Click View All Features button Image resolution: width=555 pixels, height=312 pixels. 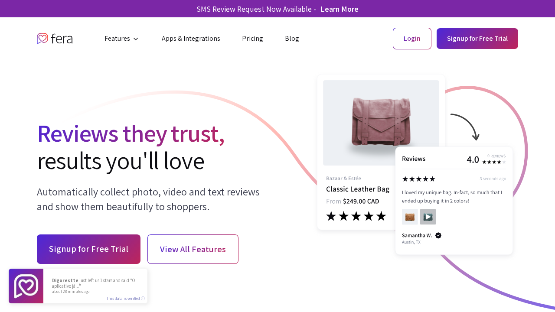point(193,249)
